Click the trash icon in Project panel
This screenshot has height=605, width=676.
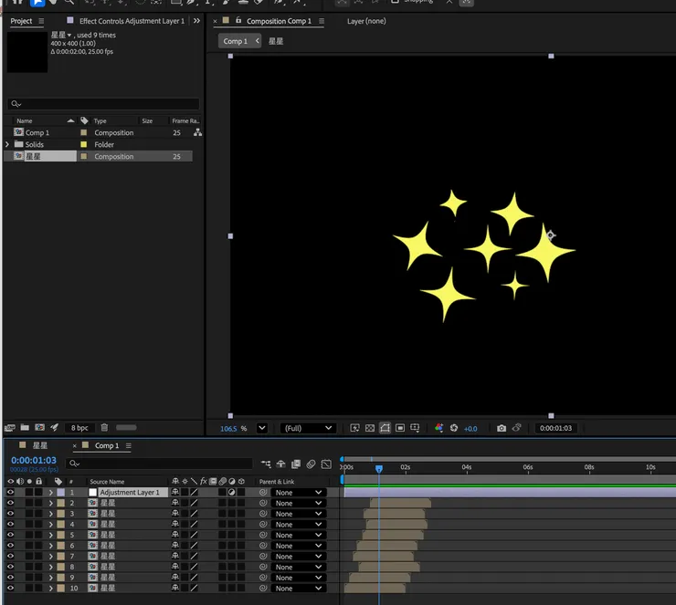pyautogui.click(x=104, y=428)
